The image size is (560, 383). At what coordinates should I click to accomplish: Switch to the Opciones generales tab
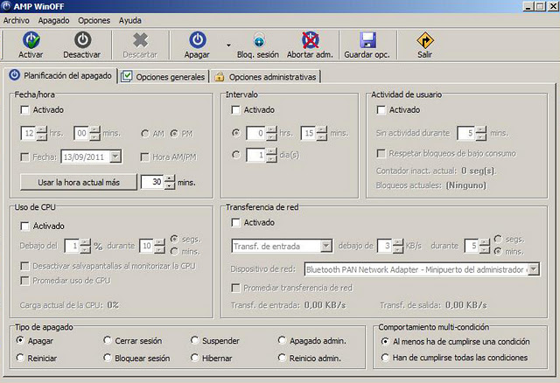coord(164,77)
